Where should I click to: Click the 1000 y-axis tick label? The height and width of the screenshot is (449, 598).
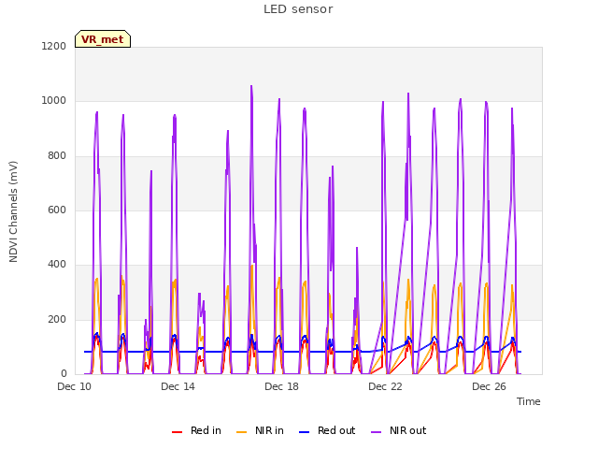pos(54,101)
